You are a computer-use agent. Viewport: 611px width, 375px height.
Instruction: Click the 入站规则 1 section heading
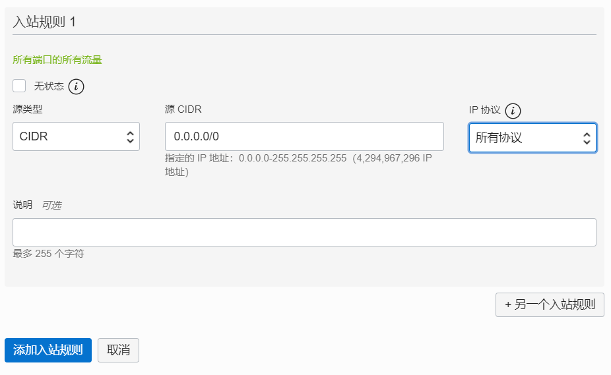[x=44, y=22]
